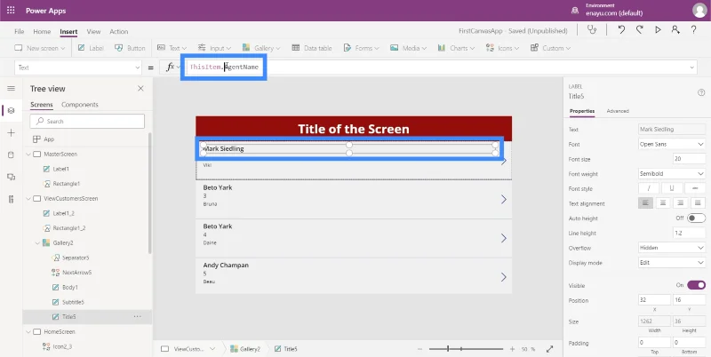Zoom out with the minus icon
711x357 pixels.
click(419, 349)
